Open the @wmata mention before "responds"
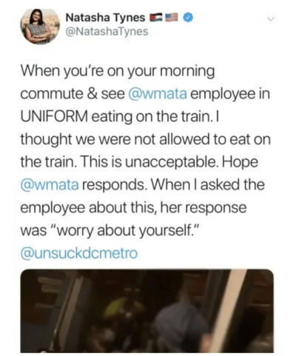 point(50,185)
